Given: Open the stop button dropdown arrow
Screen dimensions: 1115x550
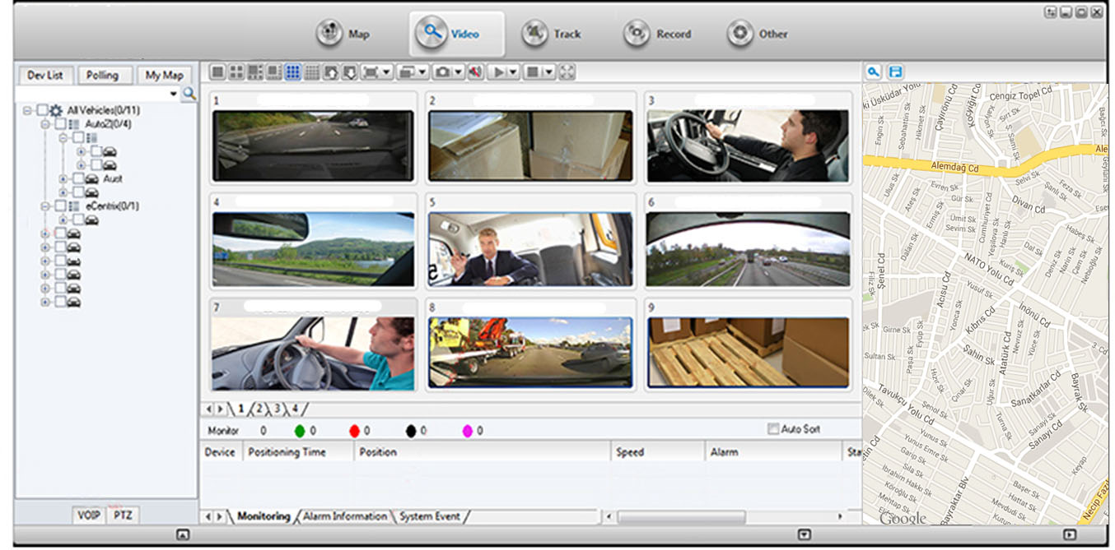Looking at the screenshot, I should pos(548,72).
